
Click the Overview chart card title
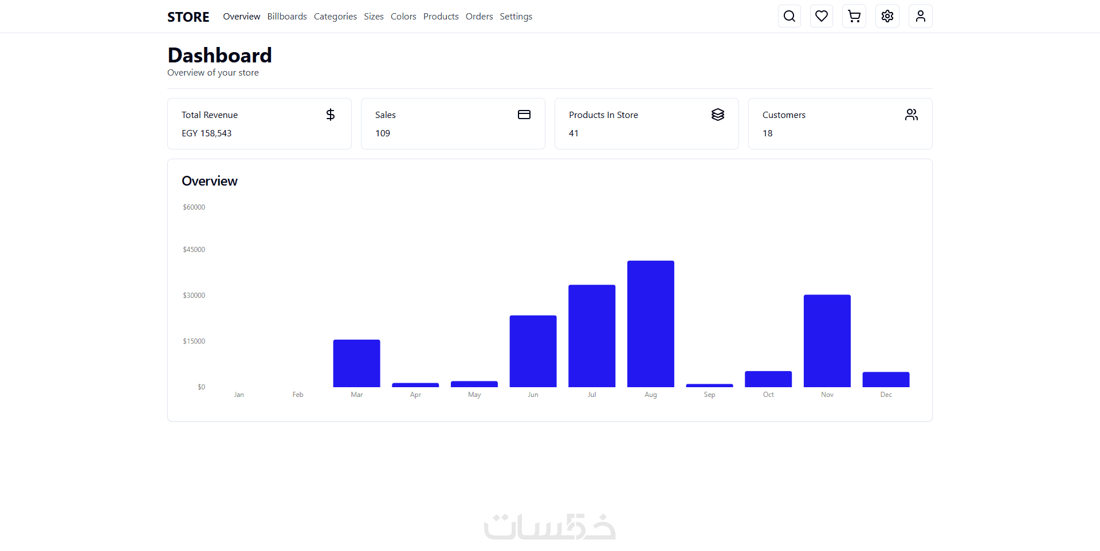point(210,181)
